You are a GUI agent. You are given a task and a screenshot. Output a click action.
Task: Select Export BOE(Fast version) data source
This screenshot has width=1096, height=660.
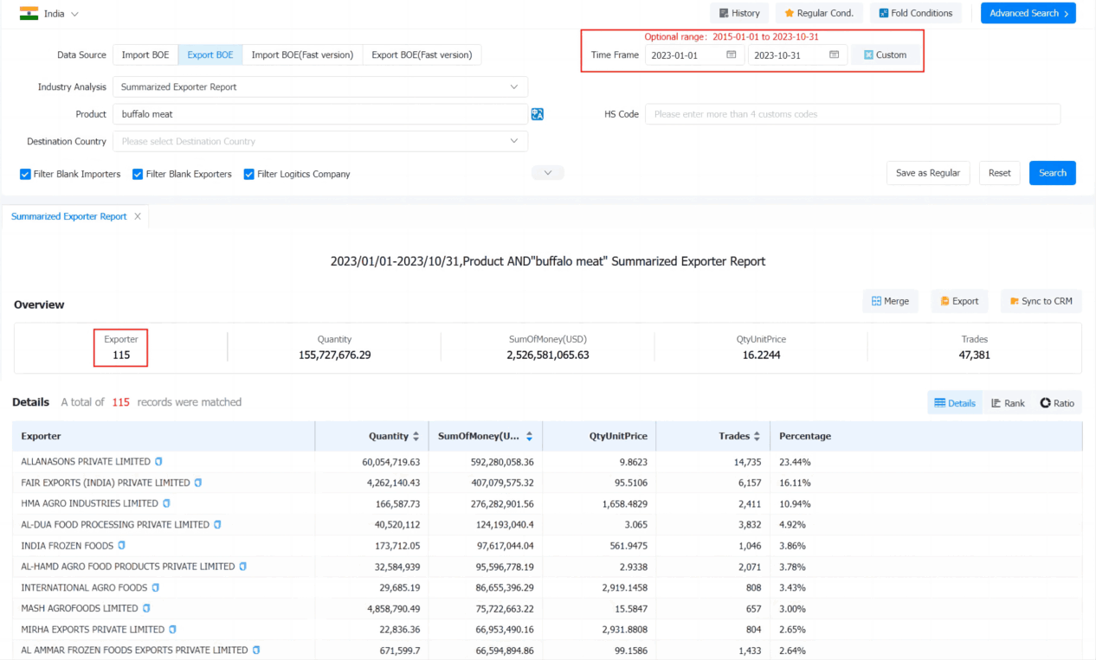[x=422, y=54]
